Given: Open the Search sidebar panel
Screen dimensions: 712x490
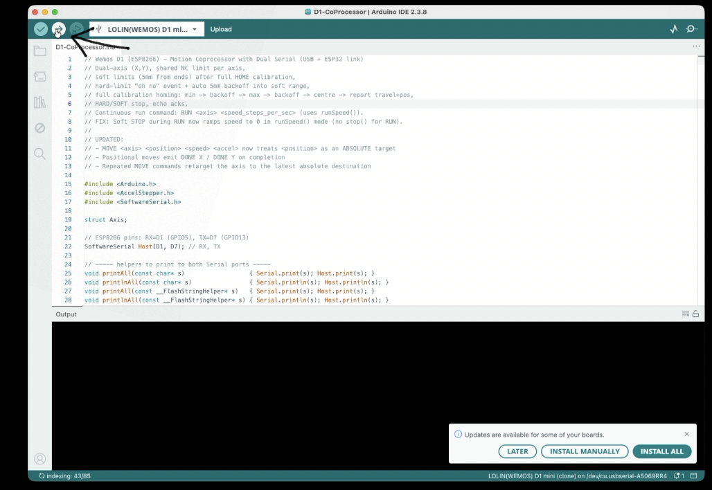Looking at the screenshot, I should pyautogui.click(x=40, y=154).
